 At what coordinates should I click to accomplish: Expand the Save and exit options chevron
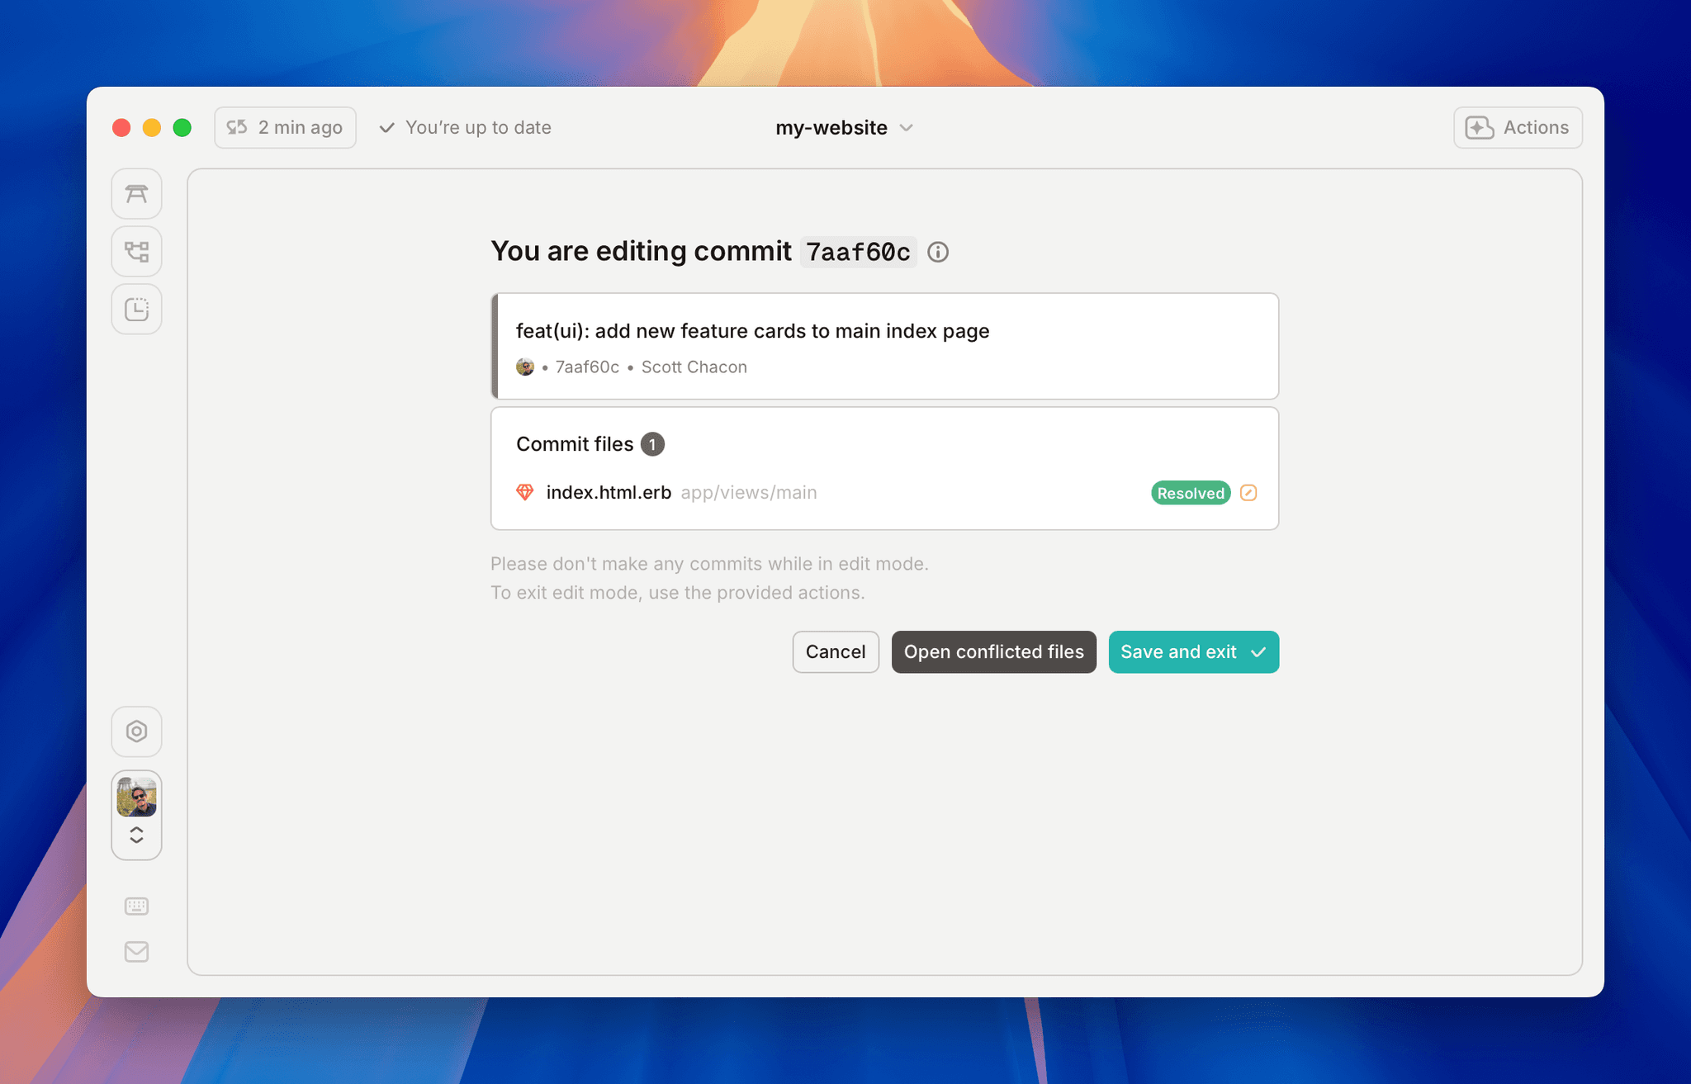click(x=1258, y=651)
